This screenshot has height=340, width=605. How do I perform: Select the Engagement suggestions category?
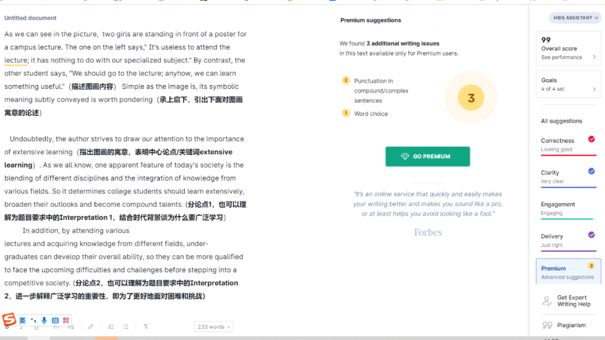pyautogui.click(x=567, y=208)
